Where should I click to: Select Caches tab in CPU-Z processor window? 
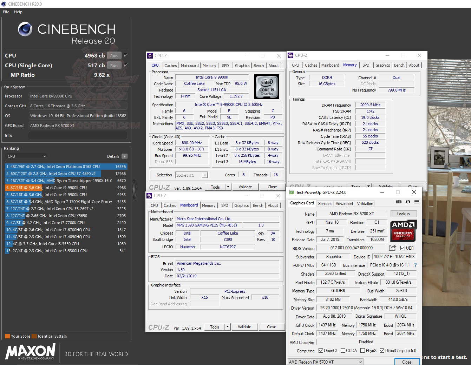(171, 66)
